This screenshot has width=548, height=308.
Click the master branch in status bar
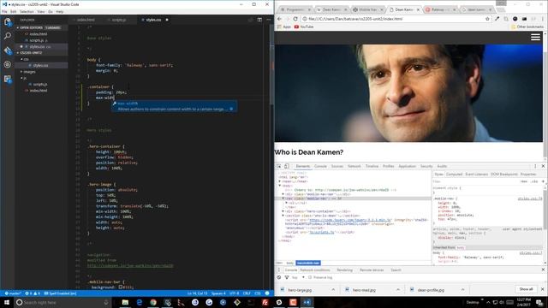click(13, 293)
